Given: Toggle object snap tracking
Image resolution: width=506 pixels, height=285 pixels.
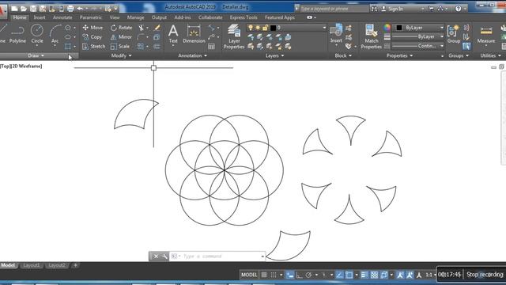Looking at the screenshot, I should (339, 275).
